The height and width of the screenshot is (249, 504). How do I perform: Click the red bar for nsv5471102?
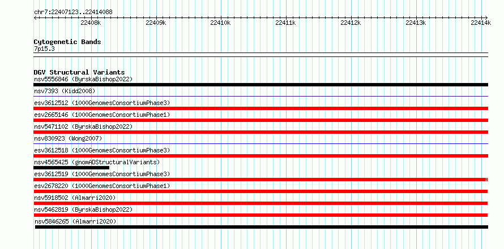[x=260, y=132]
